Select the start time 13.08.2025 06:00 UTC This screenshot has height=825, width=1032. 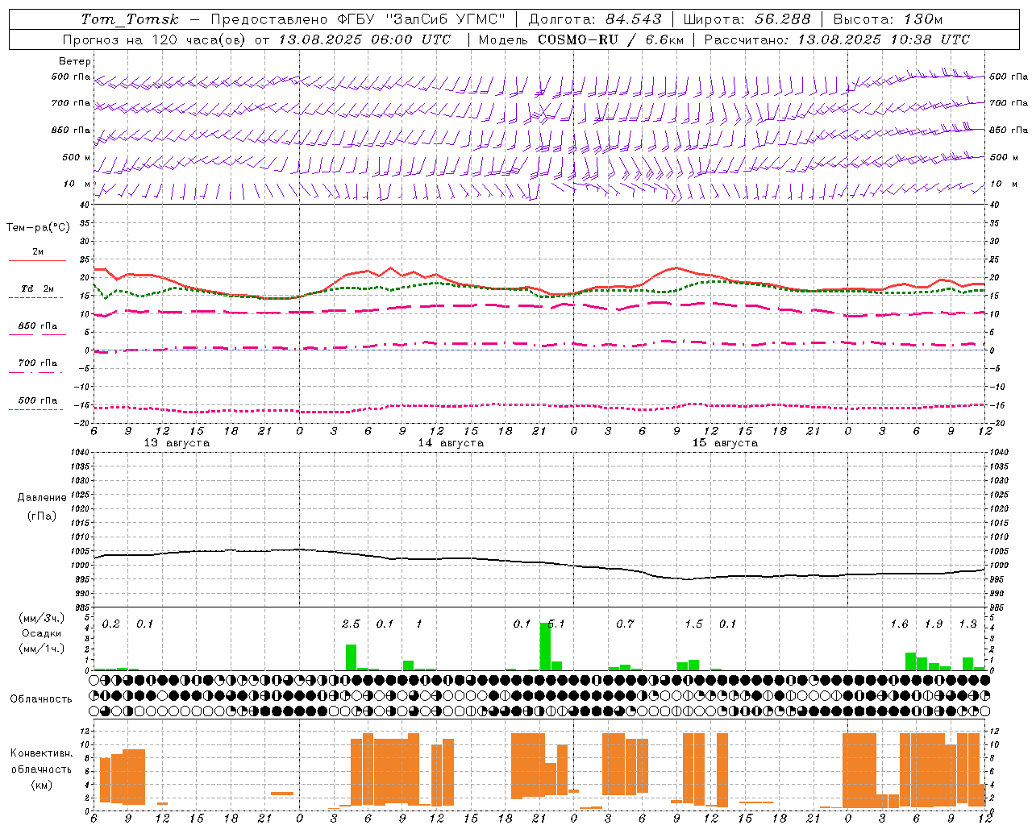364,39
